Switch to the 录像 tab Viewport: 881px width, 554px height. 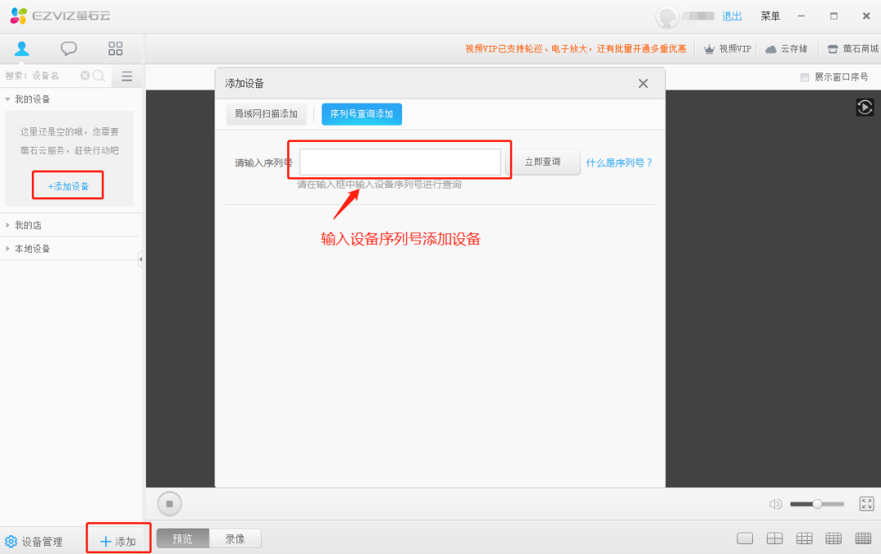(x=235, y=538)
